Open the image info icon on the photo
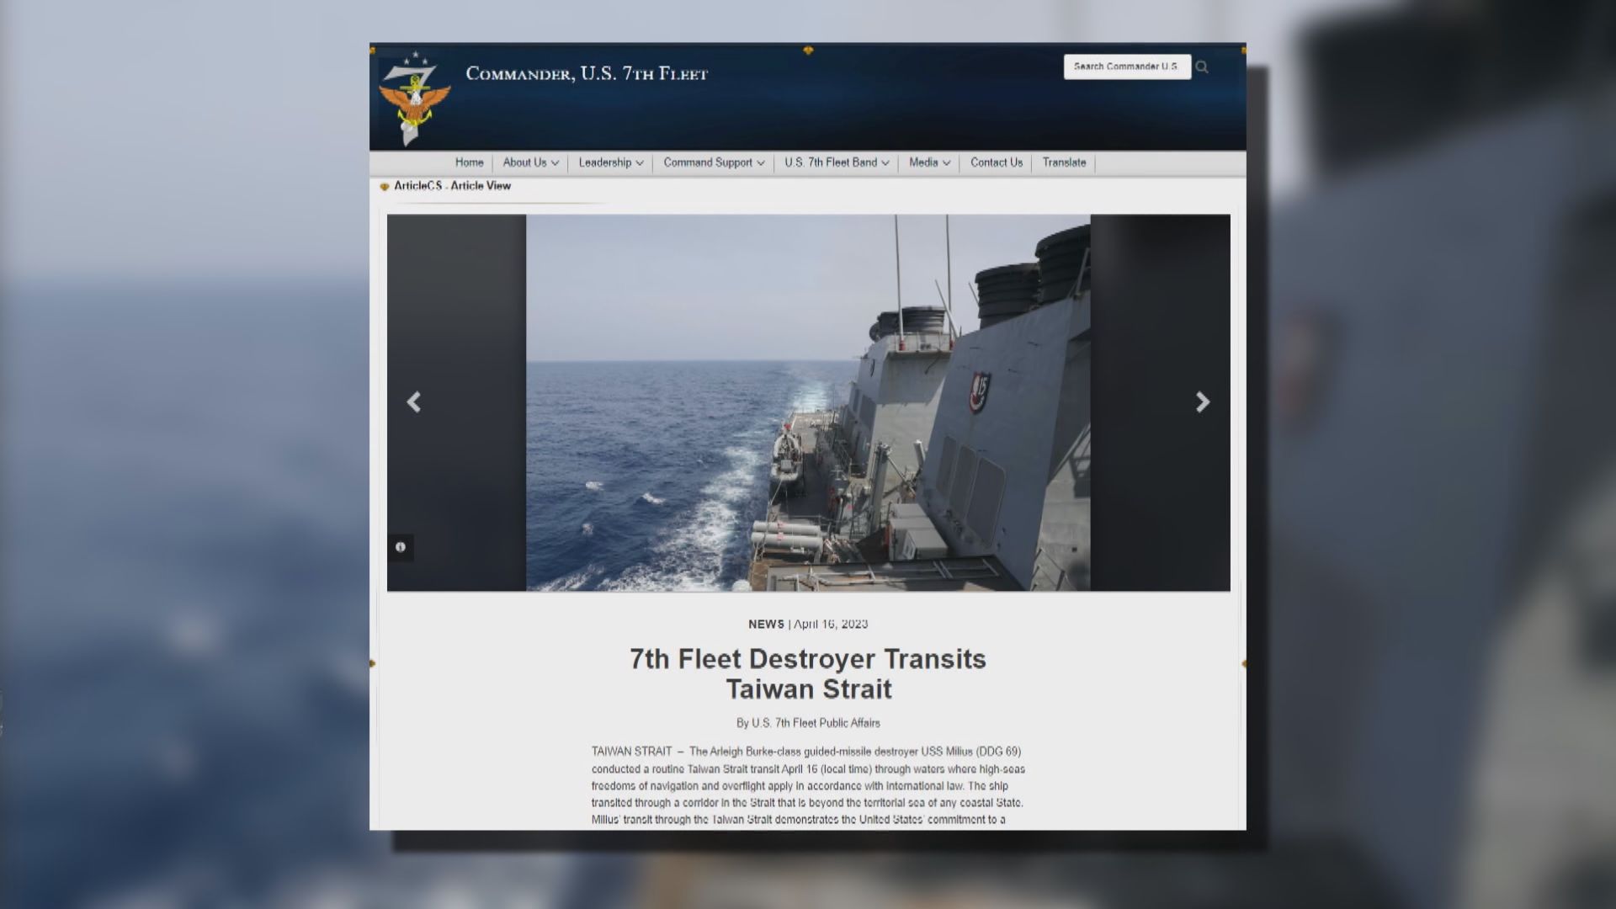The image size is (1616, 909). pos(401,547)
